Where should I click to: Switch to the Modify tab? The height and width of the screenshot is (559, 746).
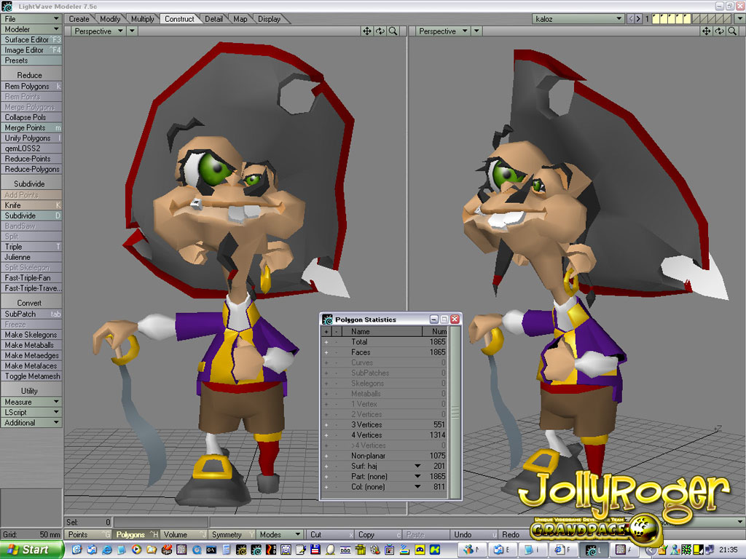[x=110, y=19]
